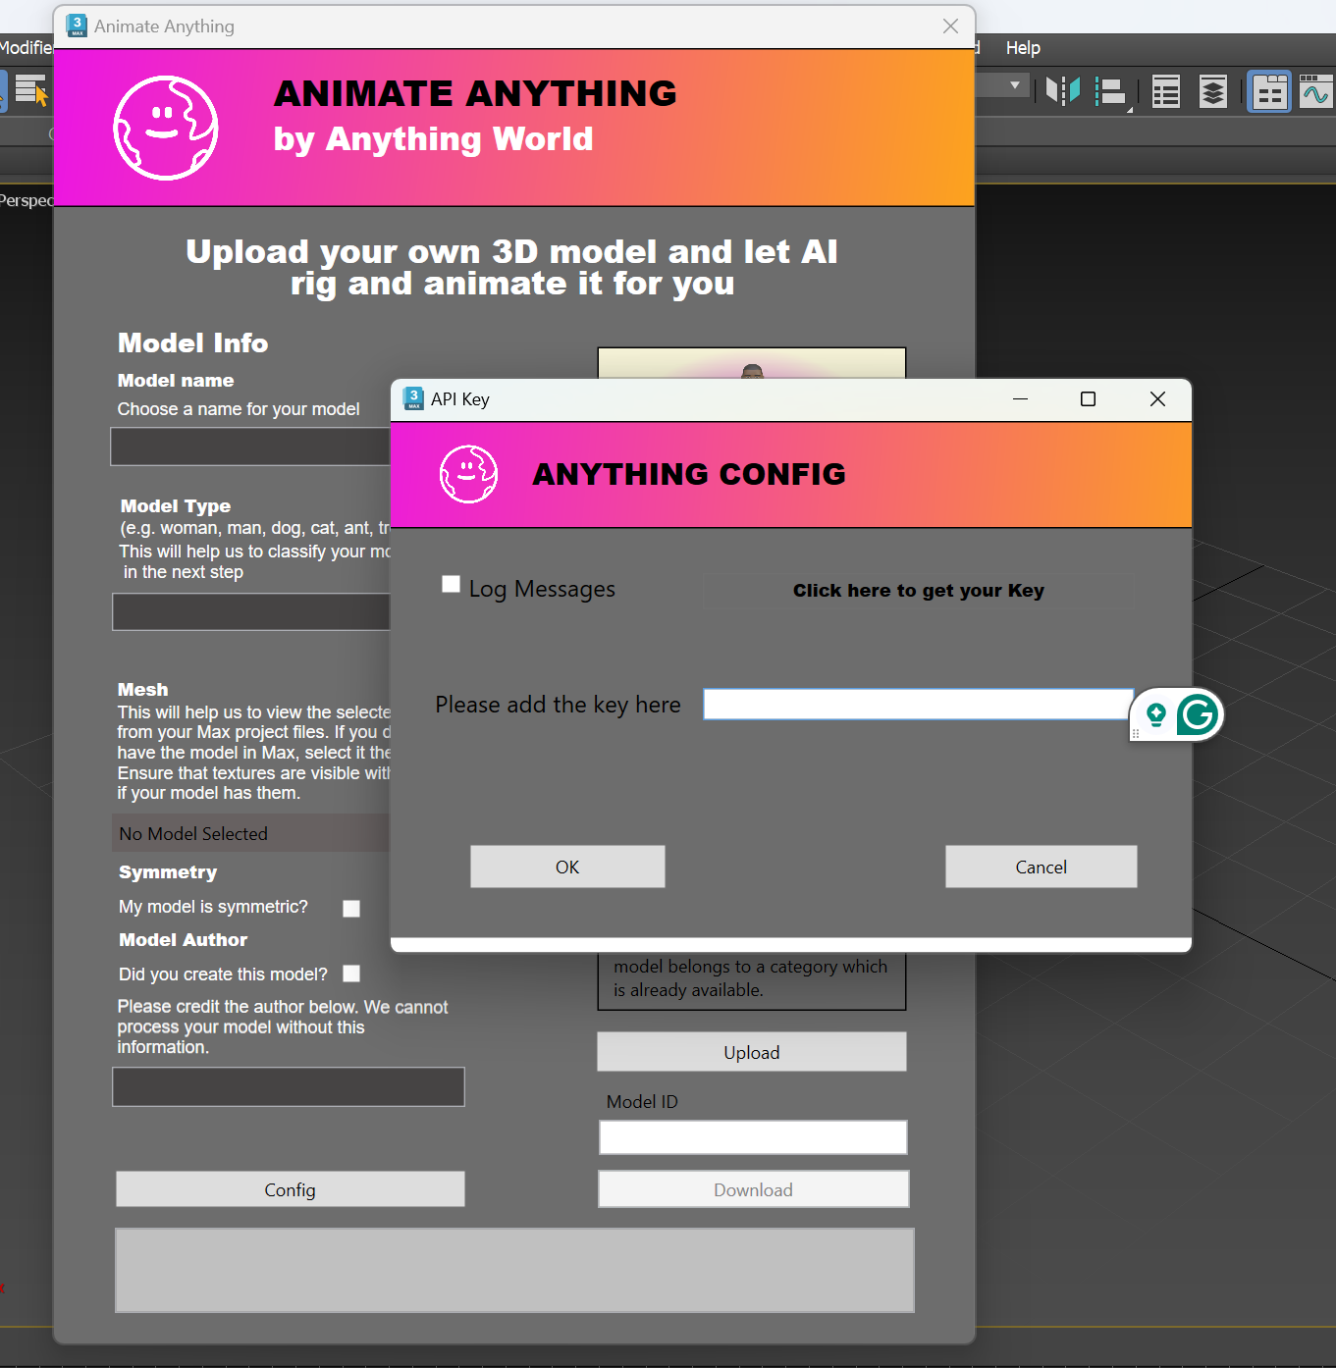Click the Download button
The width and height of the screenshot is (1336, 1368).
[x=753, y=1189]
